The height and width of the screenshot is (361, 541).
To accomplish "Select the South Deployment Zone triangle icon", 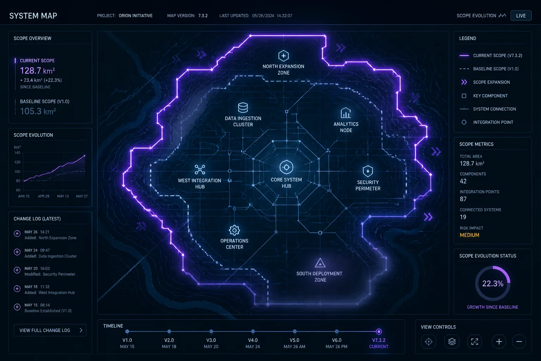I will click(320, 263).
